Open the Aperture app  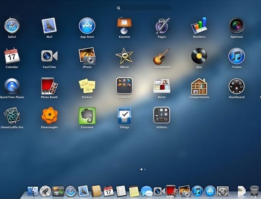point(236,25)
